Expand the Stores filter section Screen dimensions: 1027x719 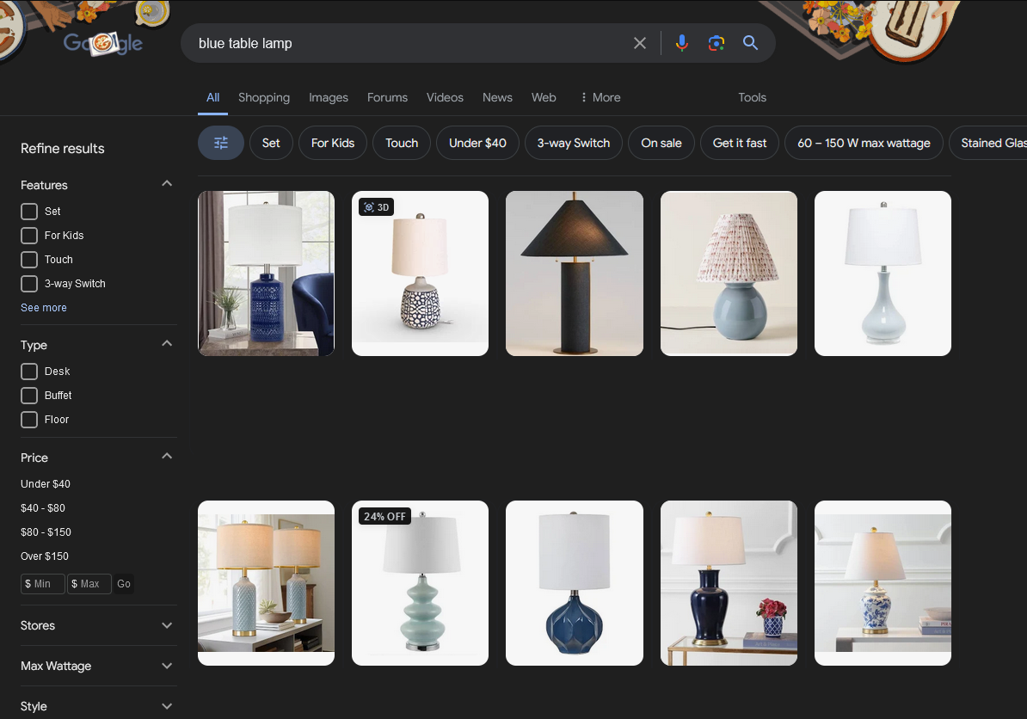coord(167,625)
